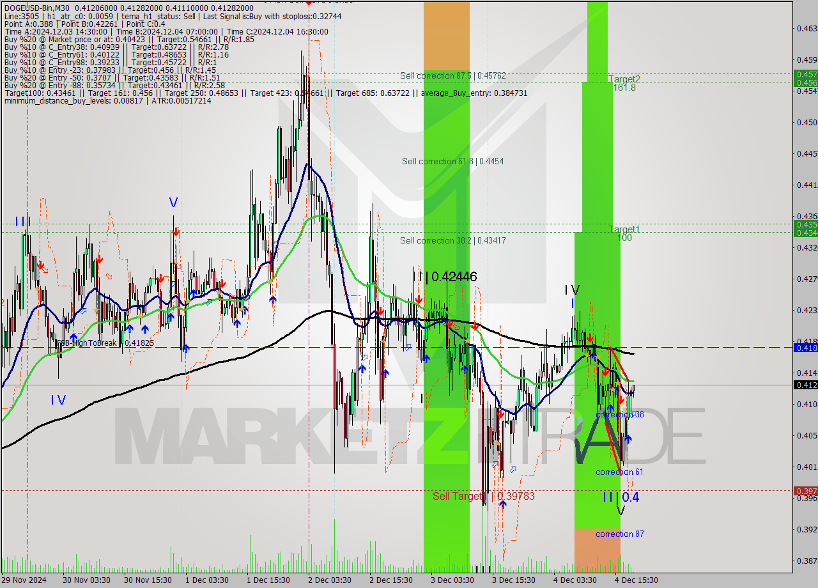
Task: Click the current price tag 0.412
Action: (x=805, y=385)
